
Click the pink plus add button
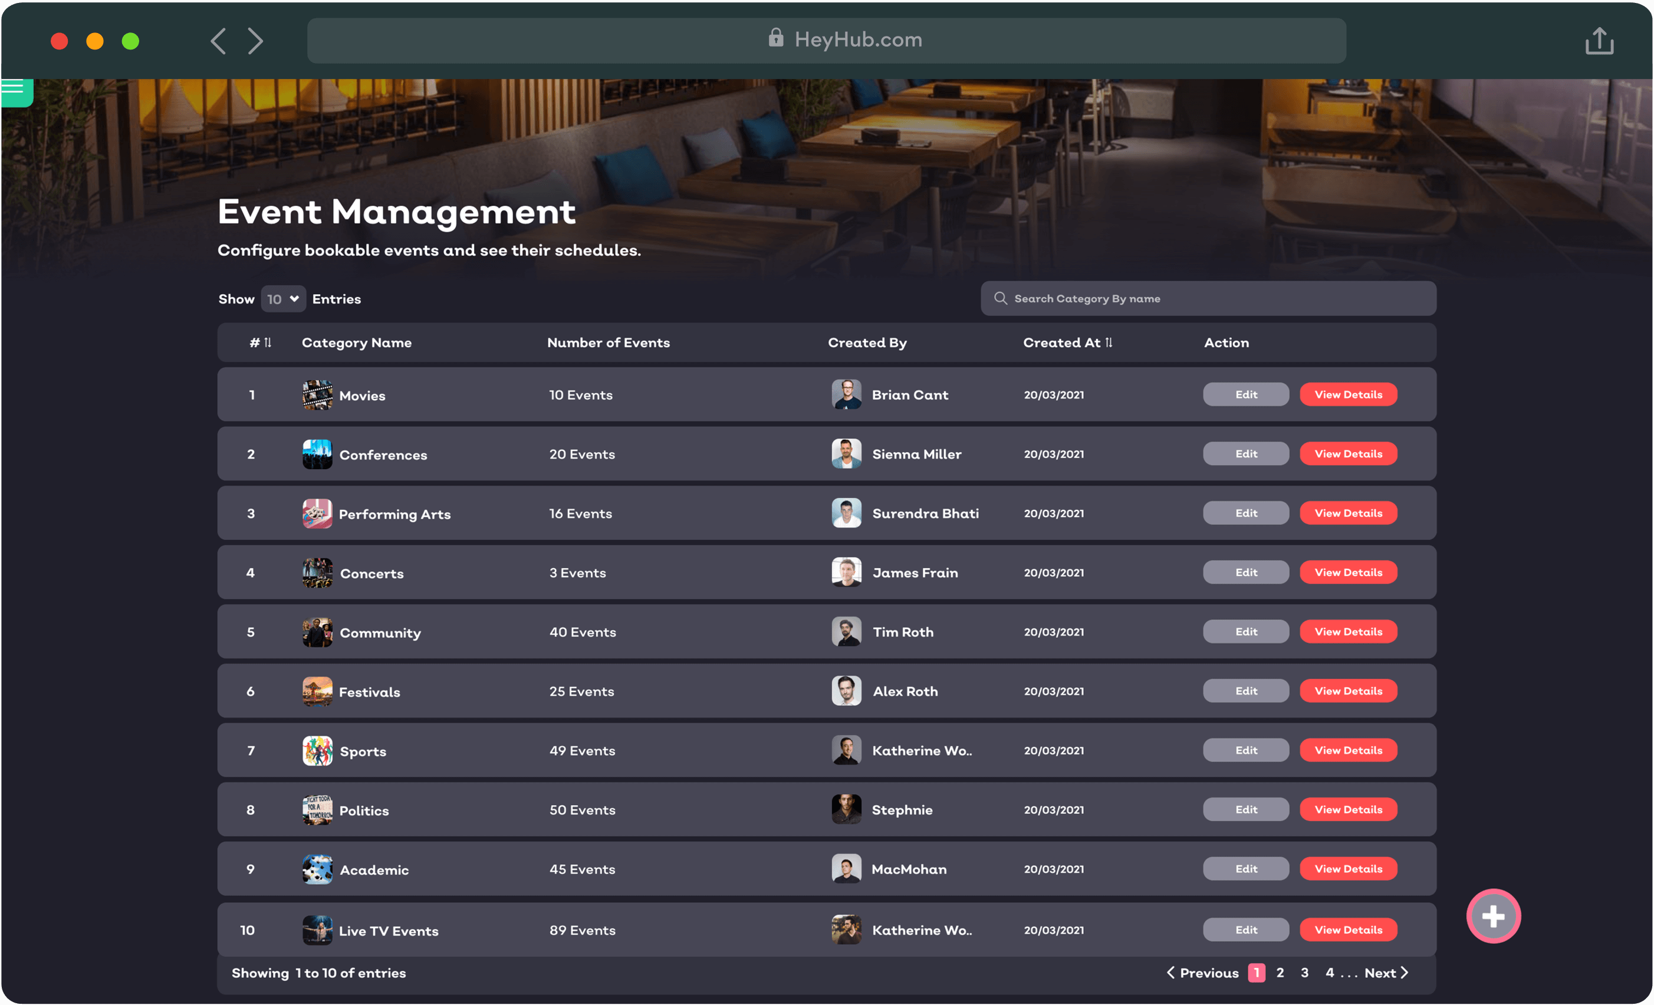[x=1493, y=916]
